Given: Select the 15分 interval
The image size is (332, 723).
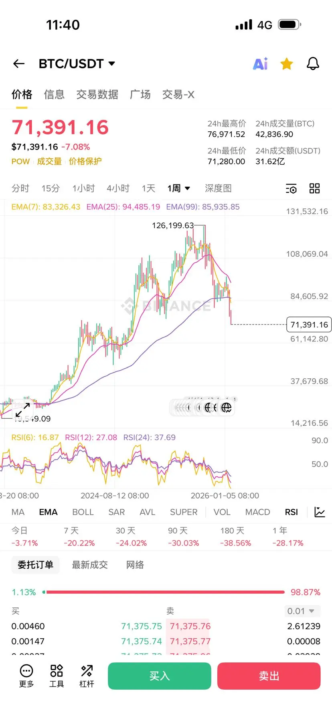Looking at the screenshot, I should (51, 188).
